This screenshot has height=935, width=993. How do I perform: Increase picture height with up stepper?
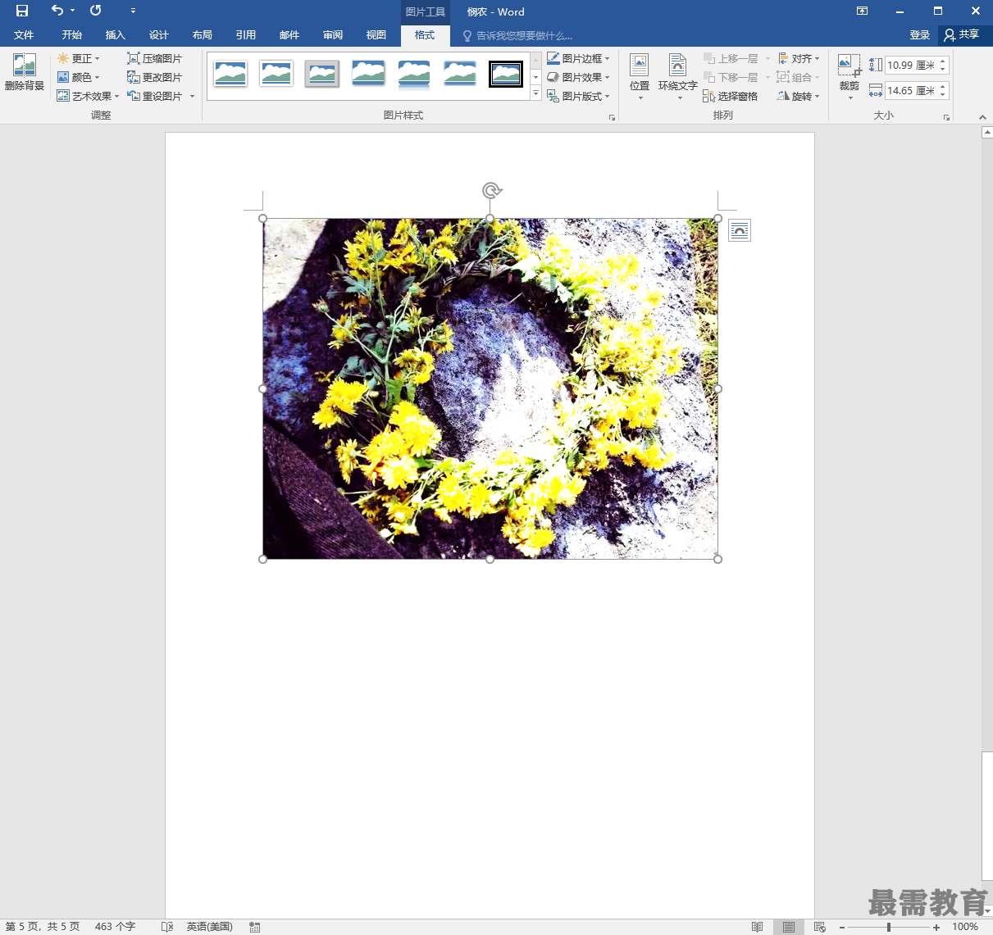(943, 61)
